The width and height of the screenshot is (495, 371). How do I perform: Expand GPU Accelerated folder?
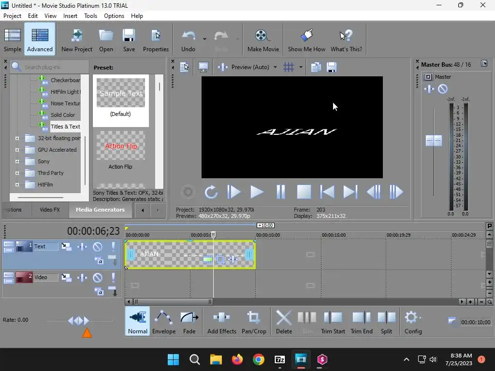click(x=17, y=150)
